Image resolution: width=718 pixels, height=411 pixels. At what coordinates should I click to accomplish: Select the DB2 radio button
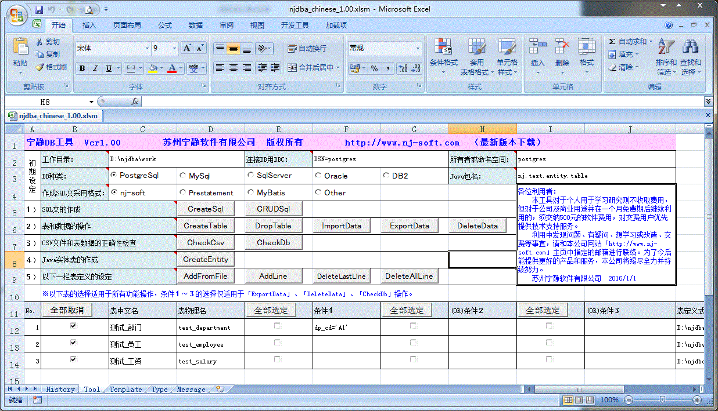click(x=386, y=175)
